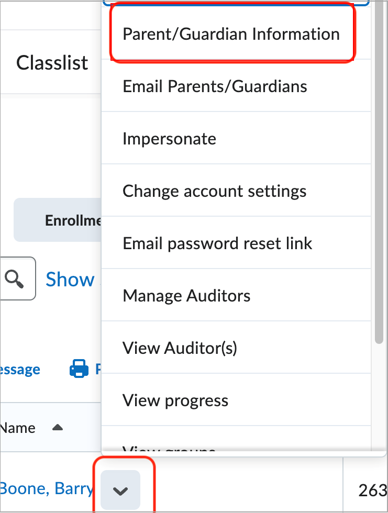This screenshot has width=388, height=513.
Task: Click the sort arrow beside Name
Action: point(58,428)
